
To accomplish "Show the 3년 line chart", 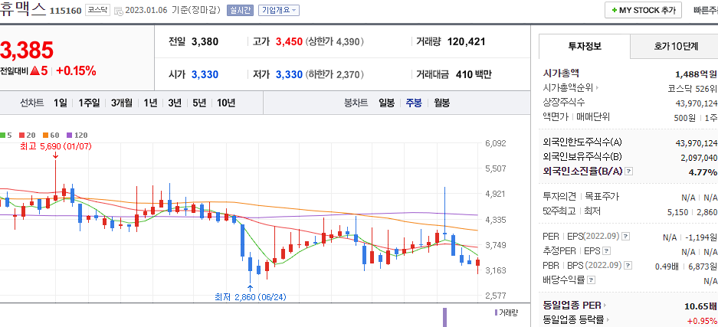I will click(x=175, y=103).
